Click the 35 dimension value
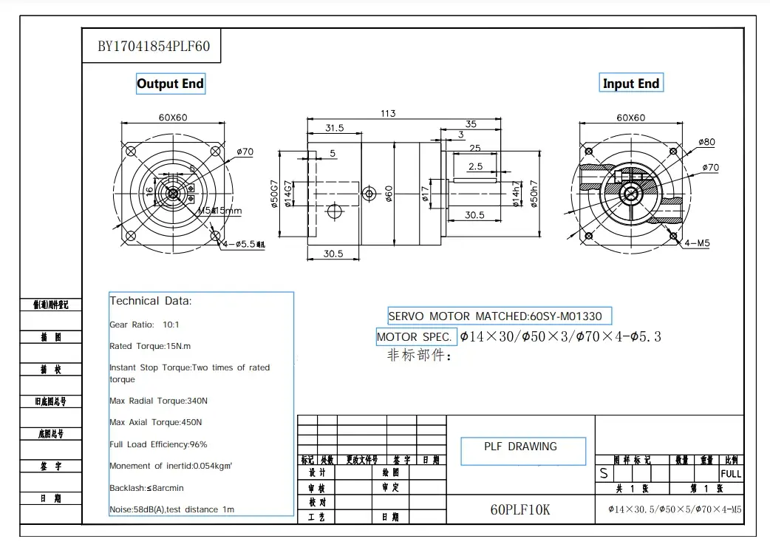The width and height of the screenshot is (770, 553). click(x=471, y=123)
